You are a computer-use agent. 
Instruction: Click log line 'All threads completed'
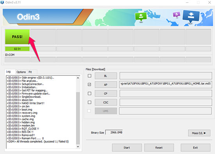coord(38,142)
